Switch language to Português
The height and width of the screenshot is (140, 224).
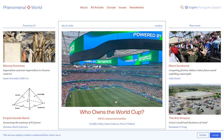[204, 7]
